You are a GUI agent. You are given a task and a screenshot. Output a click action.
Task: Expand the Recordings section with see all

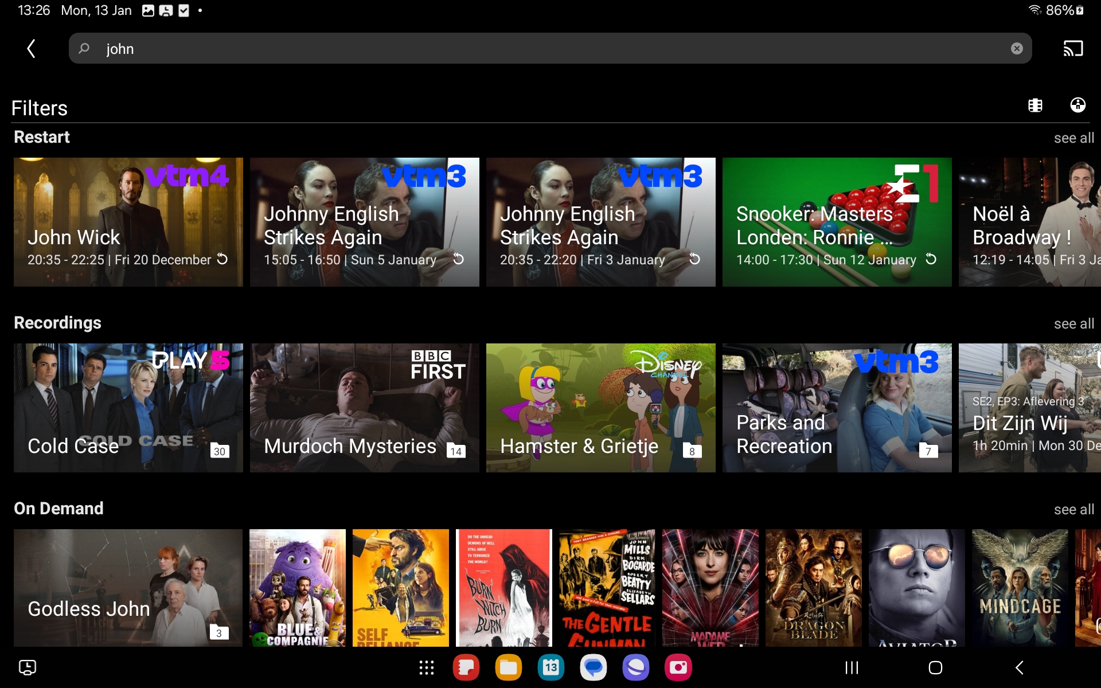tap(1073, 324)
